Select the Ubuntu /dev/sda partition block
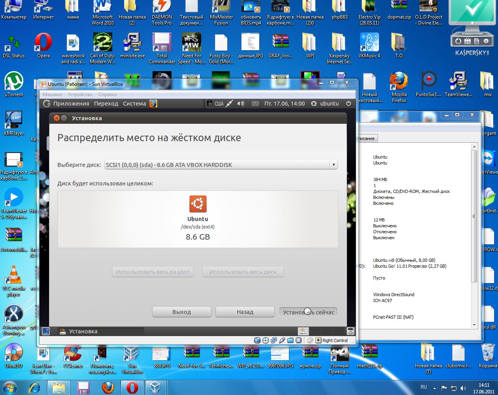Viewport: 498px width, 395px height. pyautogui.click(x=198, y=219)
